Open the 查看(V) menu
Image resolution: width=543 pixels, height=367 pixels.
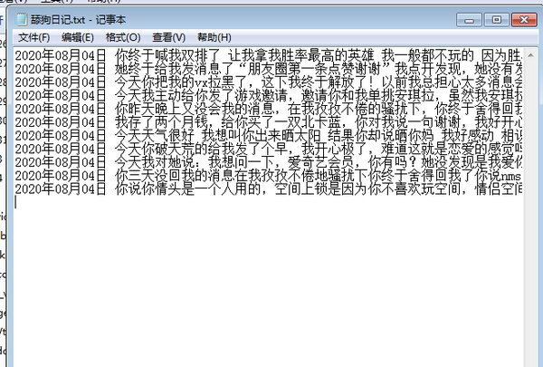pos(168,37)
